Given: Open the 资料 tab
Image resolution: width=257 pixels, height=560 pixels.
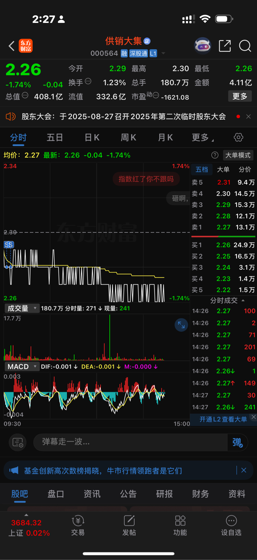Looking at the screenshot, I should point(237,494).
